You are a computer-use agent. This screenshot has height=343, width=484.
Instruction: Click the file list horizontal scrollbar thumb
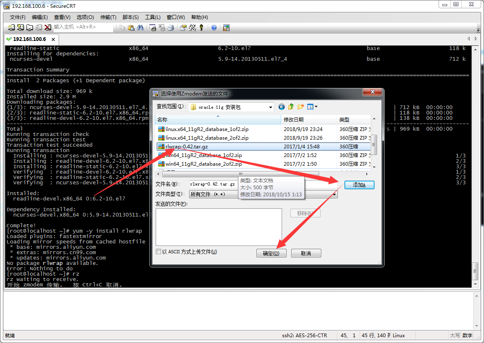[x=240, y=174]
